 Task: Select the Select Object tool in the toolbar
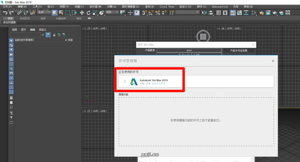coord(54,12)
